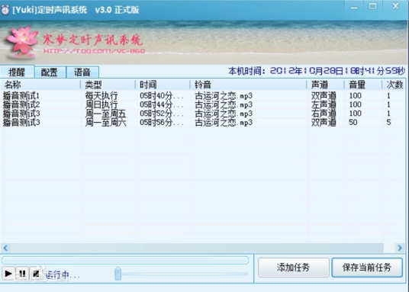Stop playback with the stop button
The image size is (409, 292).
coord(36,274)
